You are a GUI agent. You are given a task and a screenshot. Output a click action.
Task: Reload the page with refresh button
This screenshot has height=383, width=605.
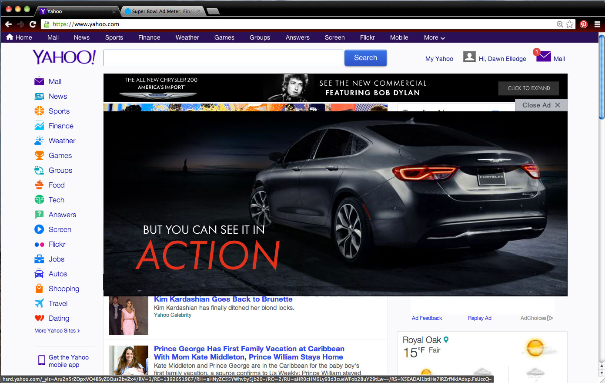33,24
